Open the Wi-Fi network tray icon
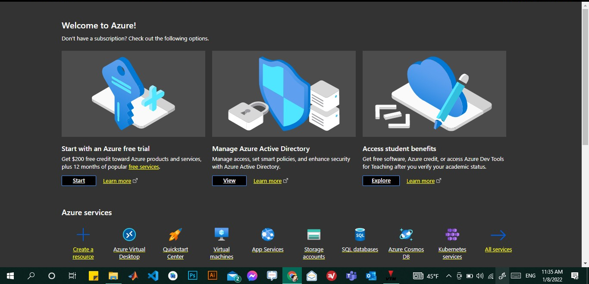The height and width of the screenshot is (284, 589). (x=491, y=276)
